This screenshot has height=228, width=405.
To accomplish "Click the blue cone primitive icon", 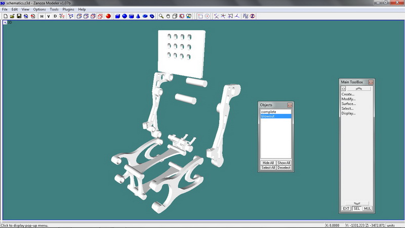I will [x=138, y=16].
